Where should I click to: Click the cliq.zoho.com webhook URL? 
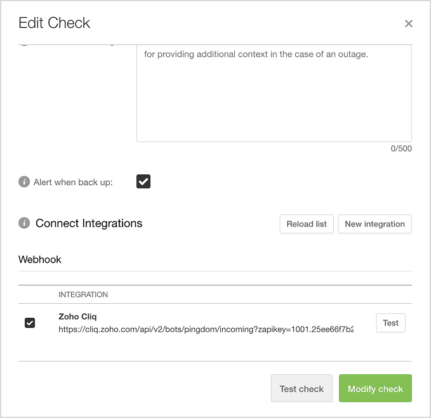(x=206, y=329)
